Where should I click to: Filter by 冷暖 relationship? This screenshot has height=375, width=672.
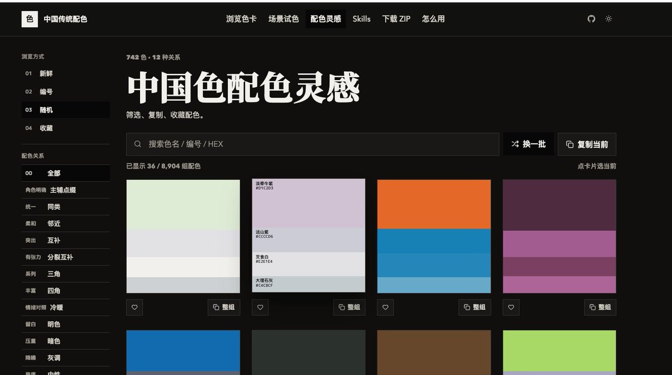[x=66, y=308]
